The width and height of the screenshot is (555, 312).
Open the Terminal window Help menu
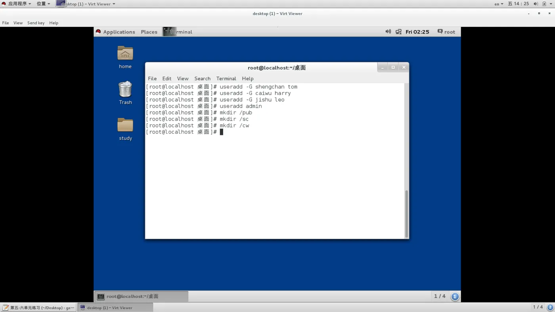pyautogui.click(x=248, y=78)
